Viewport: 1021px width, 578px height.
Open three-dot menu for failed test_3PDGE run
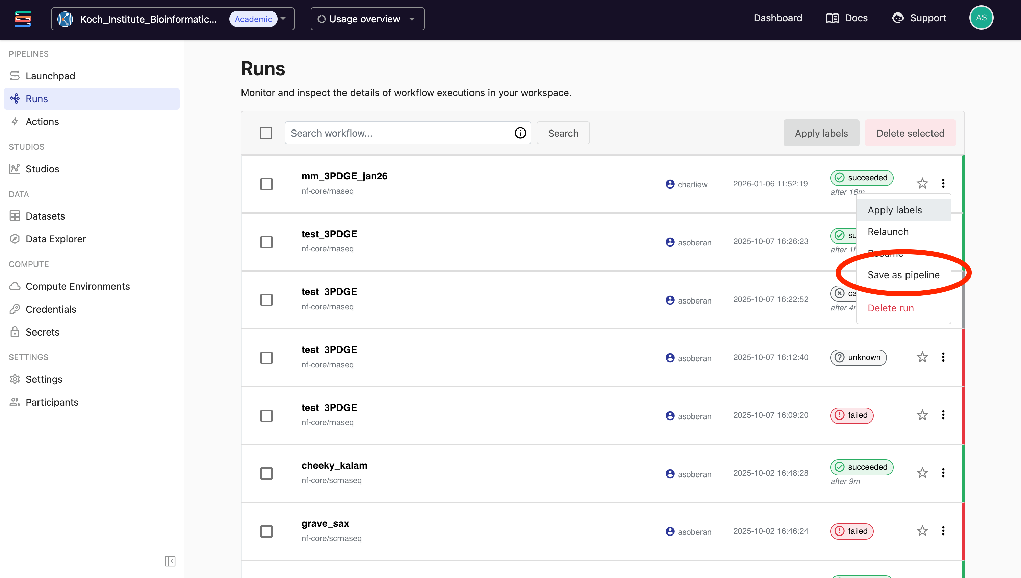point(943,415)
